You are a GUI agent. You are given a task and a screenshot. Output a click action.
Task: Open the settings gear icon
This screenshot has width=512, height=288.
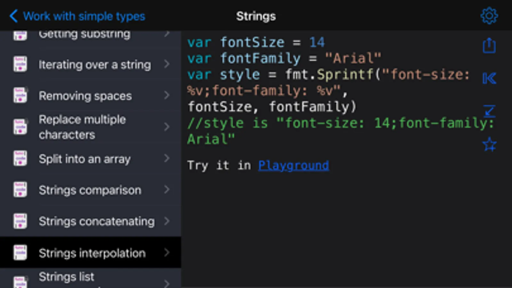coord(489,16)
